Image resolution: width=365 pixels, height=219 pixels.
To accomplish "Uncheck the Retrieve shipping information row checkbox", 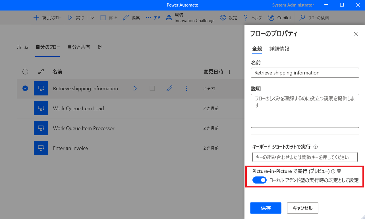I will 25,88.
